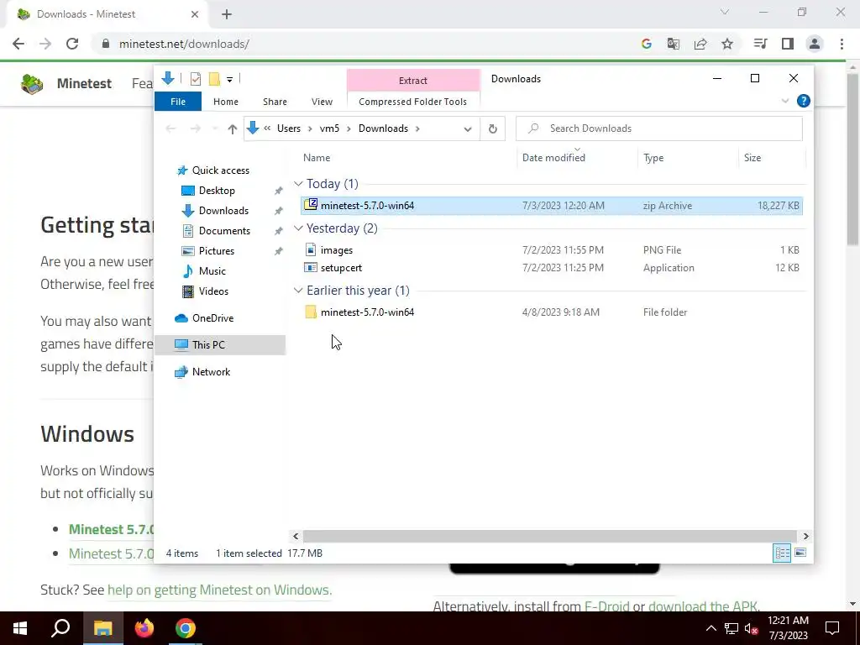Expand the ribbon with the chevron

click(785, 101)
